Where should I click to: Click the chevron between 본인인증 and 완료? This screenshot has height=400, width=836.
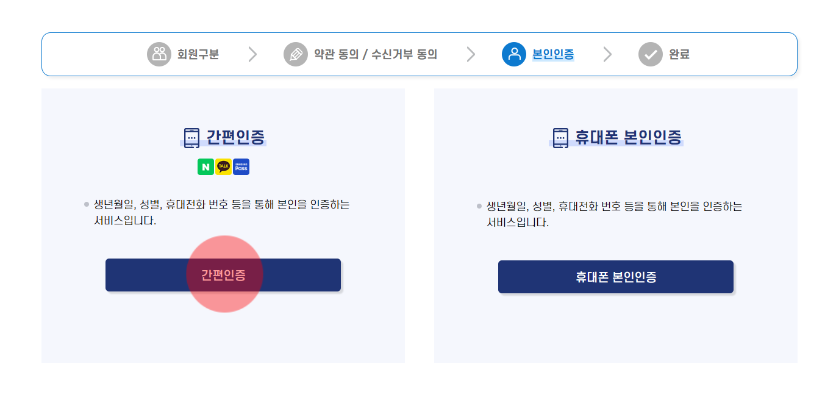click(607, 54)
